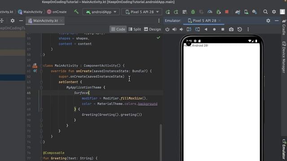Click emulator Back triangle button
The image size is (287, 161).
pos(206,29)
